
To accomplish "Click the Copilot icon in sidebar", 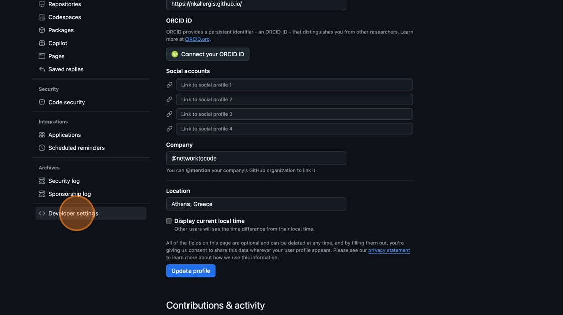I will pos(42,43).
